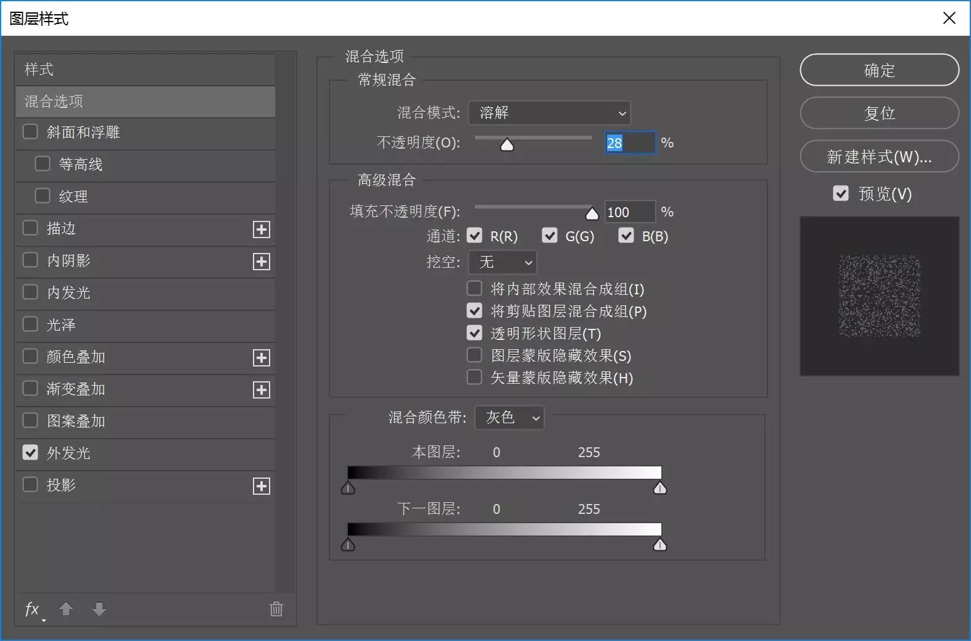Enable the 投影 checkbox
Viewport: 971px width, 641px height.
(x=30, y=484)
